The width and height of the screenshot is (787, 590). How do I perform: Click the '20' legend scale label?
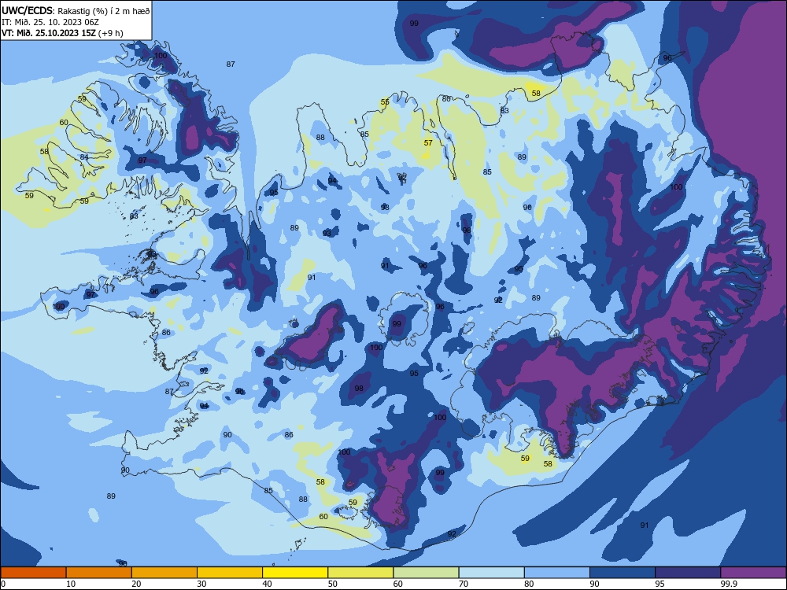click(136, 584)
